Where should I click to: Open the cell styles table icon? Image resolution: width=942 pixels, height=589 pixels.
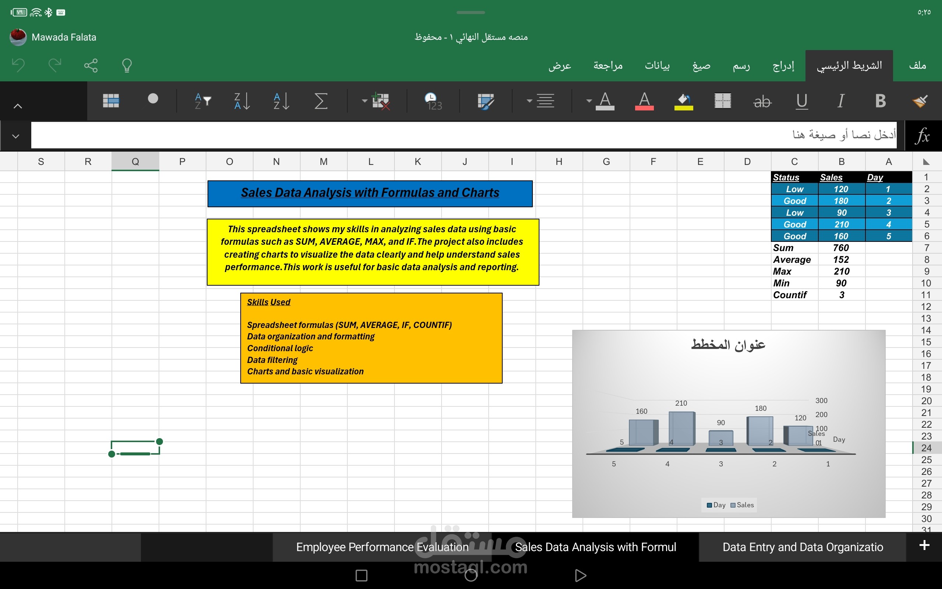pos(111,101)
